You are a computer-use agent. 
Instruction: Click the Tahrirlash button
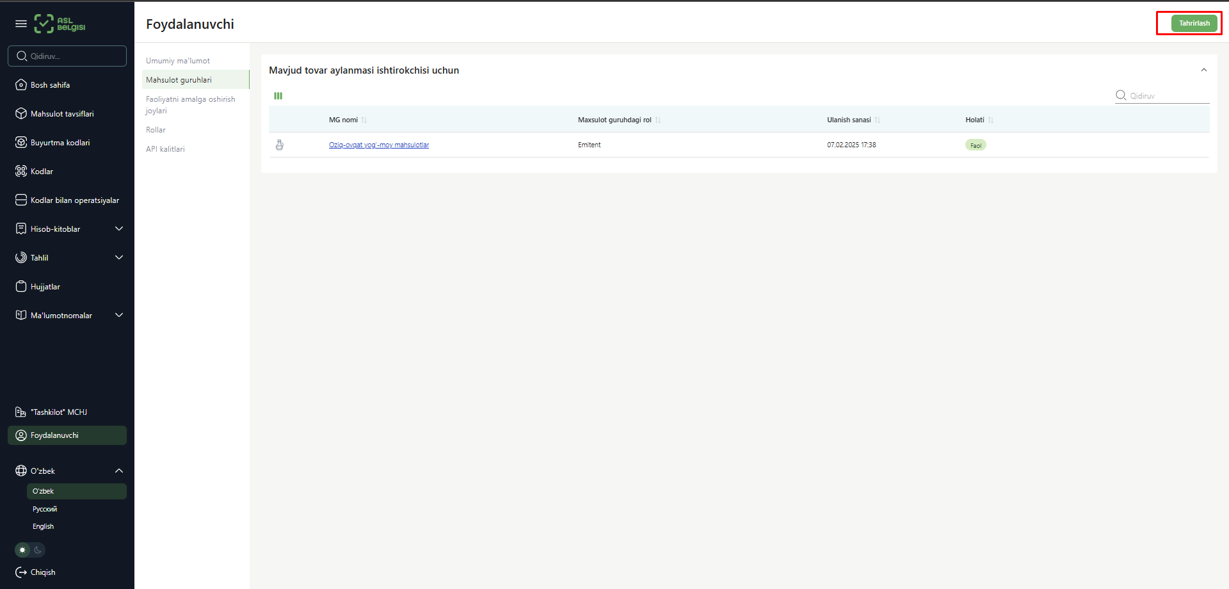click(x=1194, y=23)
